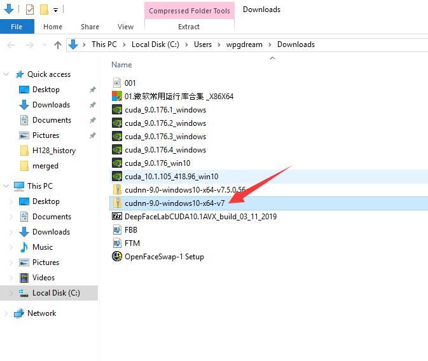
Task: Select the cuda_9.0.176_win10 file
Action: tap(157, 163)
